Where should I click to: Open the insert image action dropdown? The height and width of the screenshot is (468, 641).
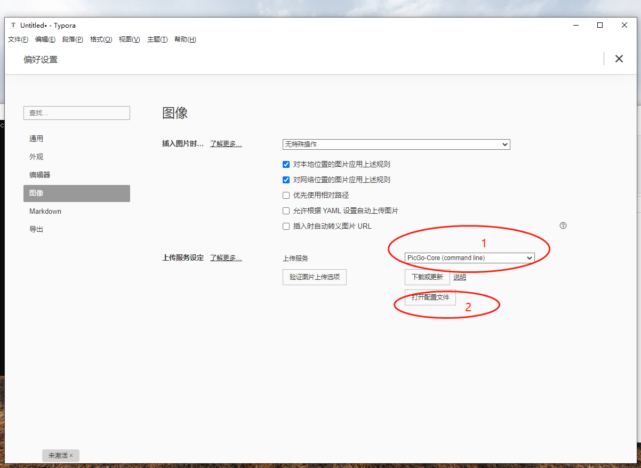tap(396, 144)
